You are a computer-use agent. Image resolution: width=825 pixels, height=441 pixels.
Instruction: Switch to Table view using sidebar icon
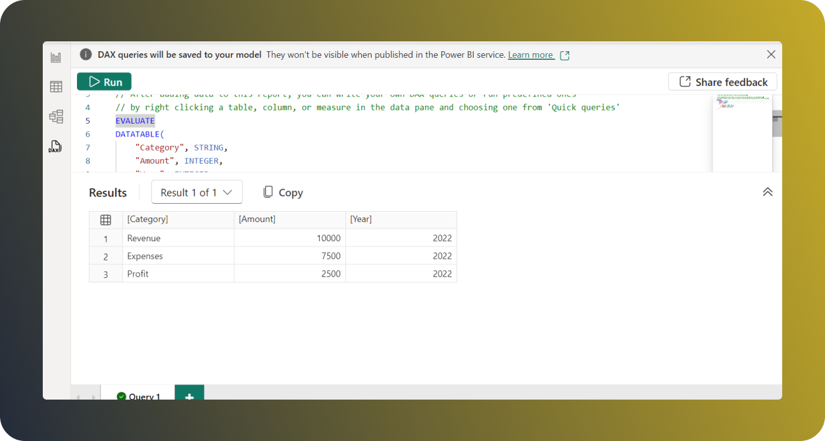[56, 86]
